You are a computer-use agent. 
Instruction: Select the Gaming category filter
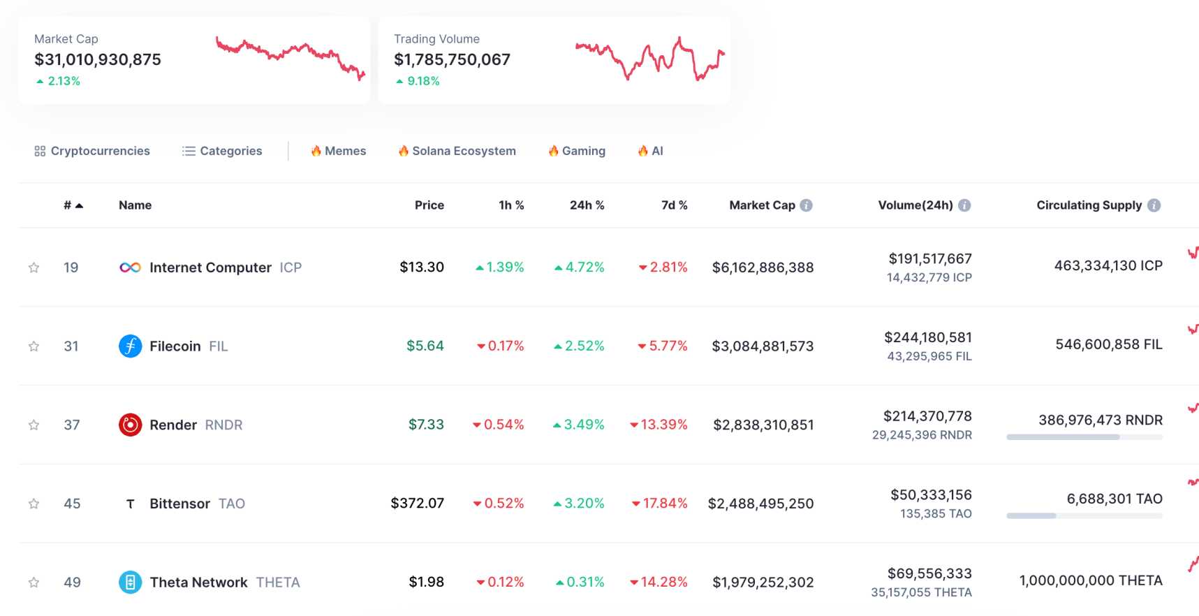click(577, 151)
